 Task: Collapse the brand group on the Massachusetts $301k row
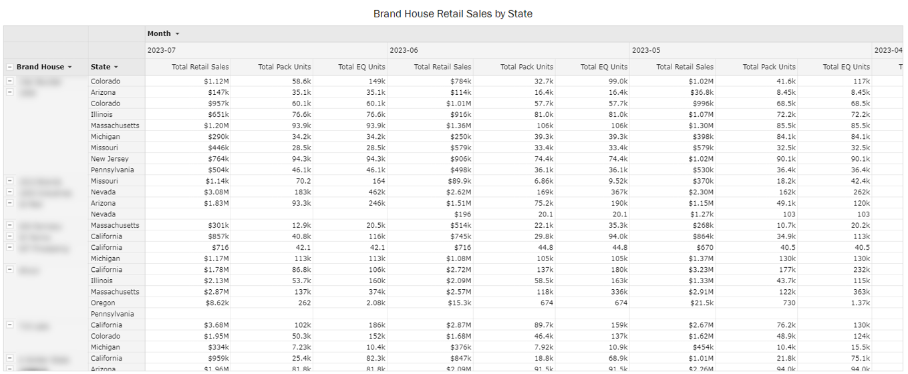[10, 225]
